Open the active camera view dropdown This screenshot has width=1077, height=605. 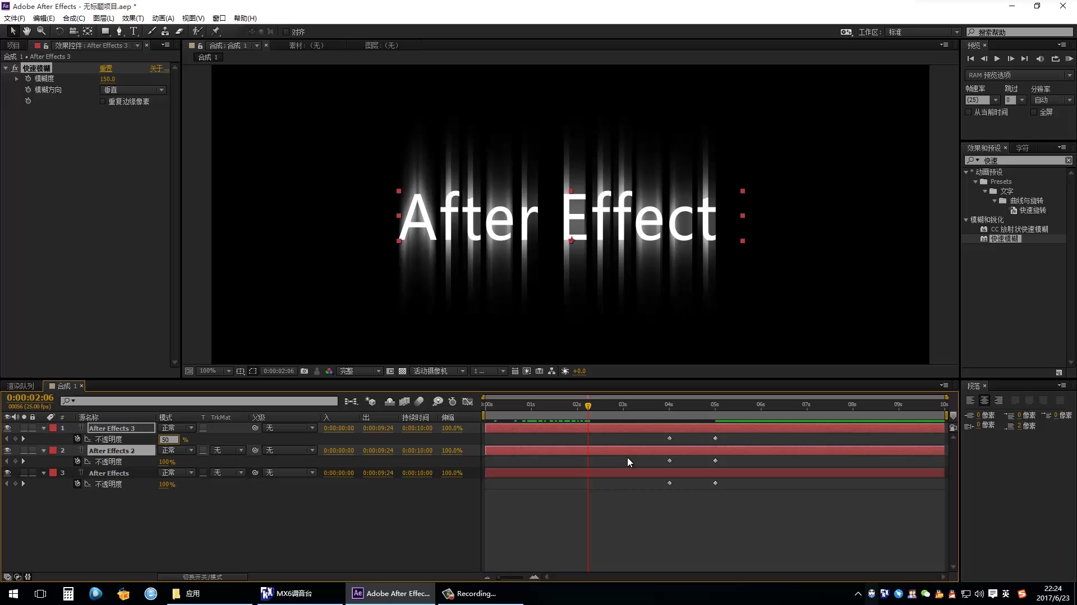tap(439, 371)
